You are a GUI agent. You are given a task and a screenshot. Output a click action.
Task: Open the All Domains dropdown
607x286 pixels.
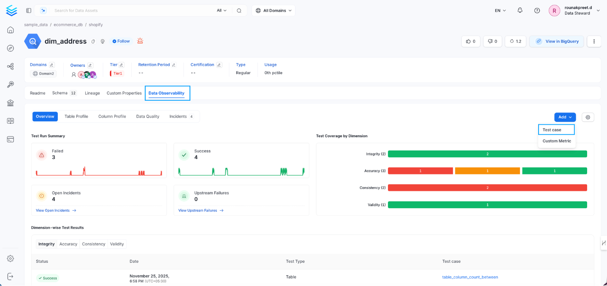(273, 10)
